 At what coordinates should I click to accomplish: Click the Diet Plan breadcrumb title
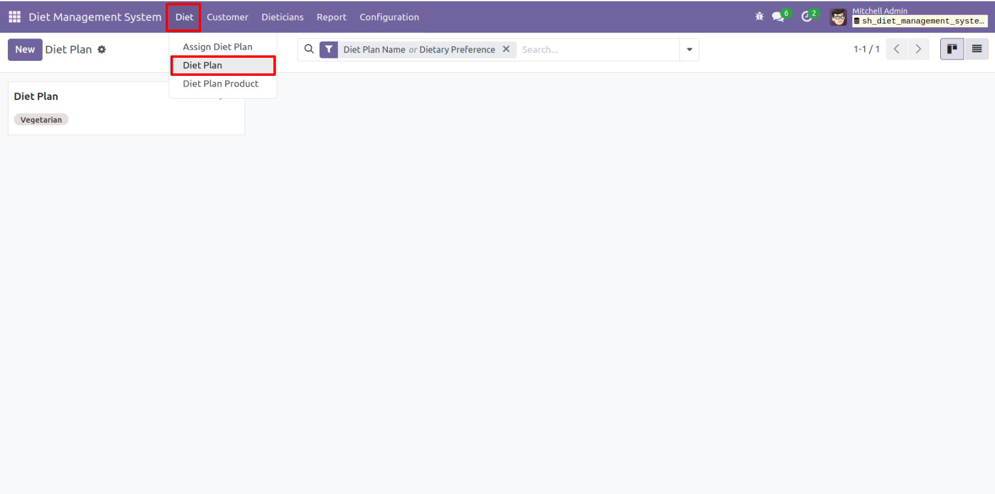click(x=69, y=49)
